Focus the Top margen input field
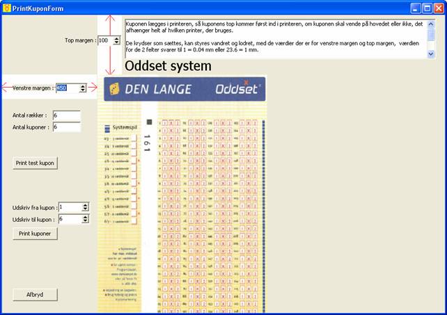The width and height of the screenshot is (447, 315). 105,40
